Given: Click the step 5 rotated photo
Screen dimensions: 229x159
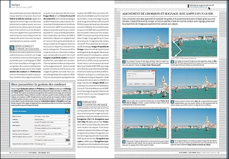Looking at the screenshot, I should (145, 123).
